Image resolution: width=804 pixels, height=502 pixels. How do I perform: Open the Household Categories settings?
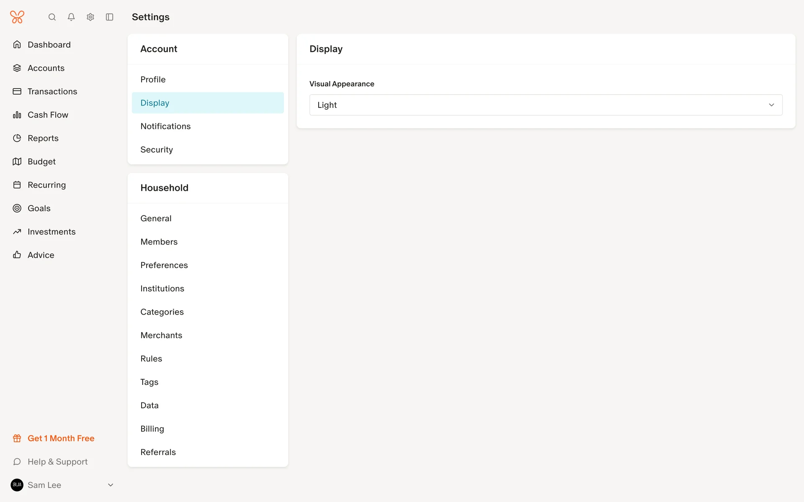coord(162,312)
